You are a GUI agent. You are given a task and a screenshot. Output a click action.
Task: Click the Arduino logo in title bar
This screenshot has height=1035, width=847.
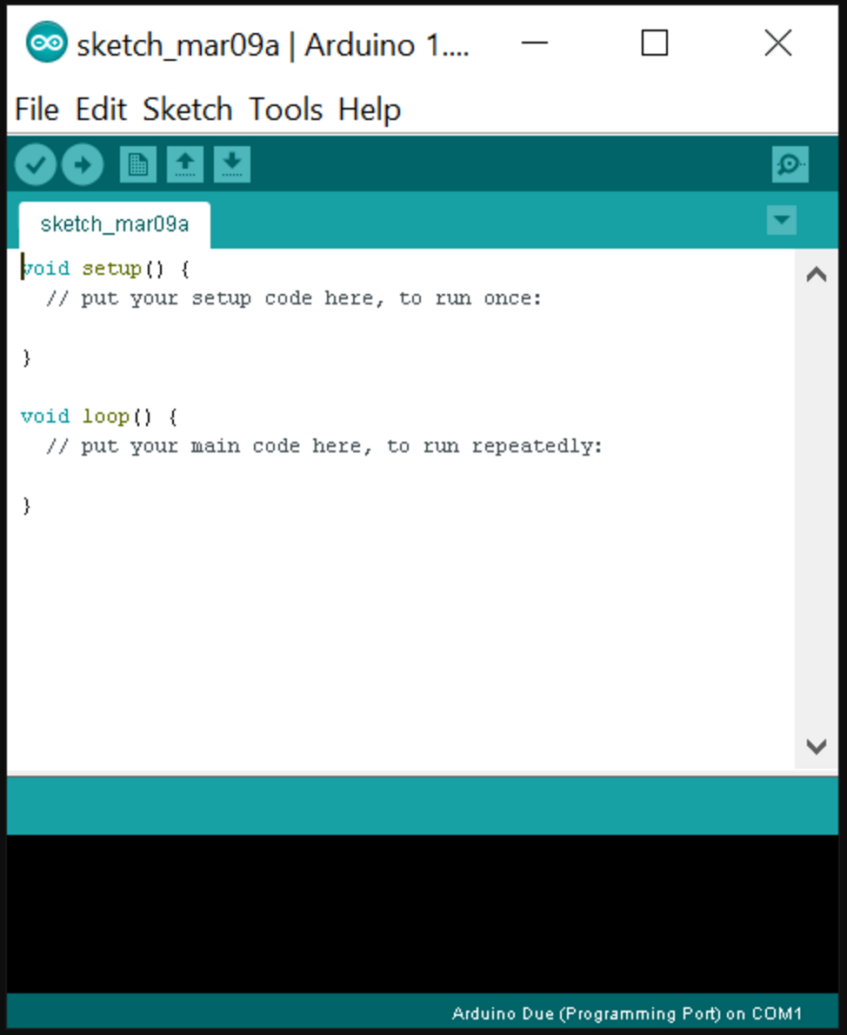(46, 43)
